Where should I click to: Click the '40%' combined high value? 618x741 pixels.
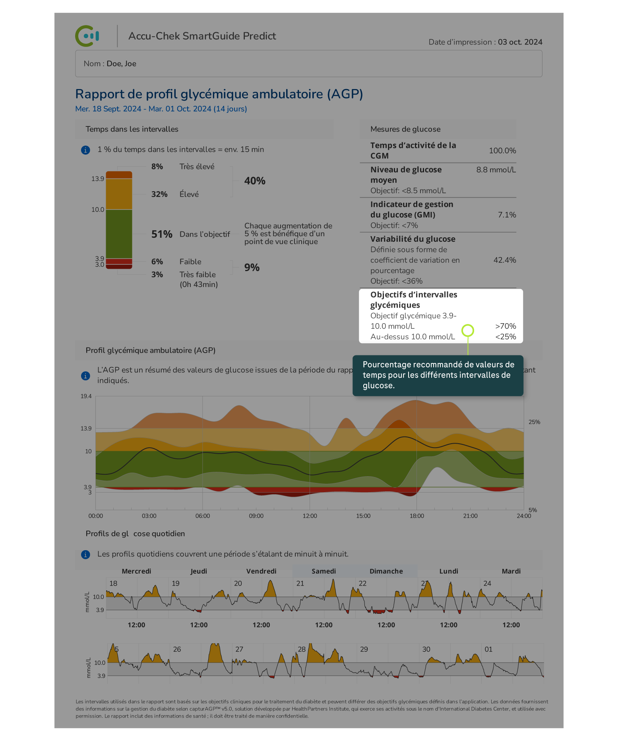click(x=255, y=181)
